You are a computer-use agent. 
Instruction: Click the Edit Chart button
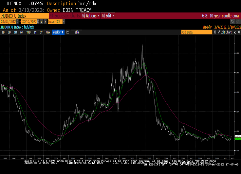pyautogui.click(x=225, y=32)
